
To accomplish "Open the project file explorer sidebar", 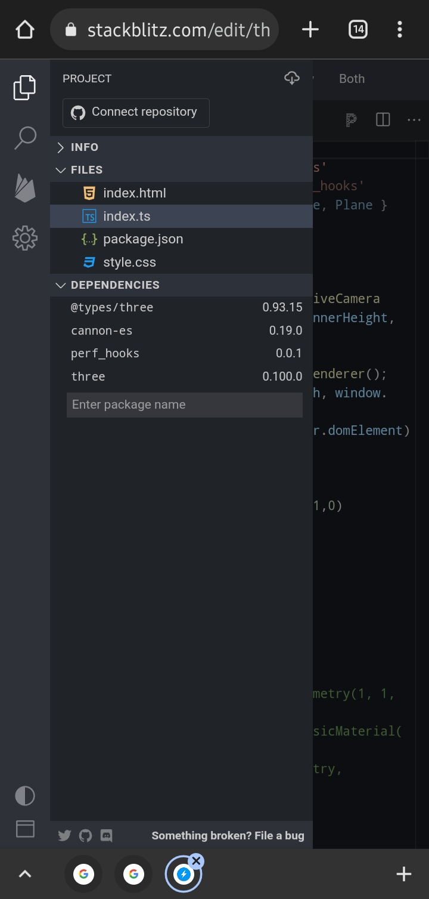I will click(x=24, y=86).
